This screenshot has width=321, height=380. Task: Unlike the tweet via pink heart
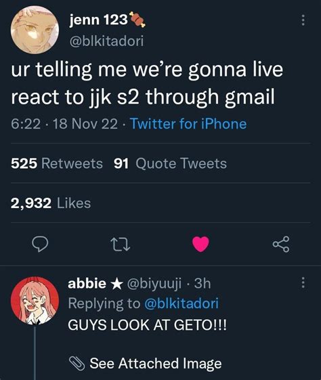click(200, 244)
